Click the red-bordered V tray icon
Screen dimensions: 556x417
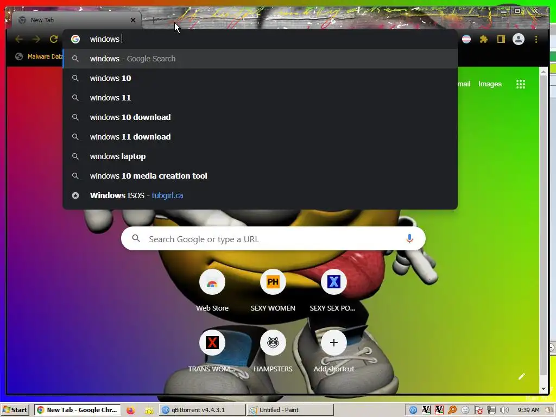(x=439, y=410)
